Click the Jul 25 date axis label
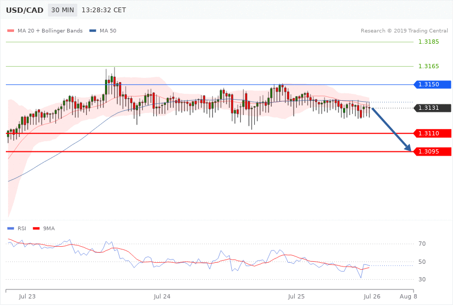 [x=296, y=296]
